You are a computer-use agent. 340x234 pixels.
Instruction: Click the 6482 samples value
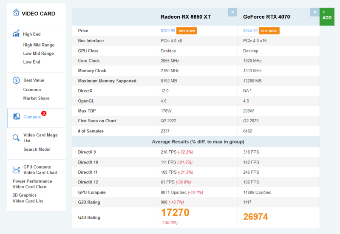[247, 131]
